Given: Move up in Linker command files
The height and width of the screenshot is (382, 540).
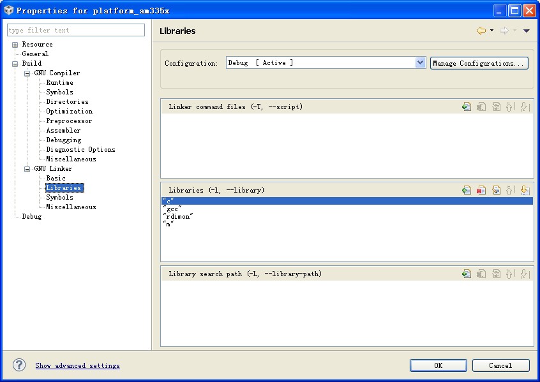Looking at the screenshot, I should pos(510,107).
